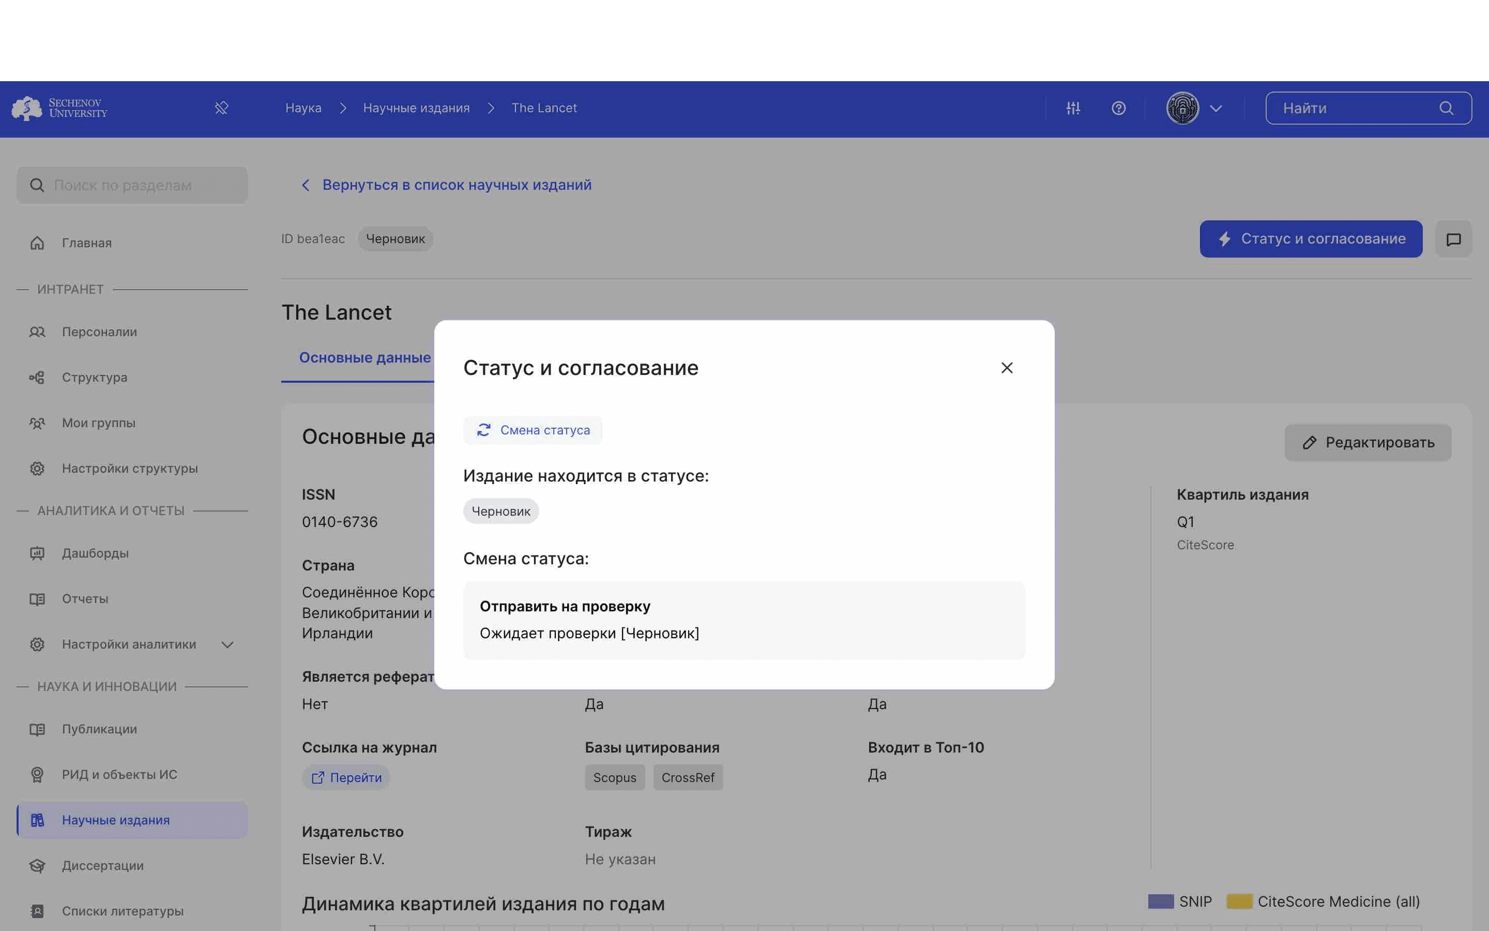Click the Персоналии people icon
Screen dimensions: 1489x931
point(38,332)
